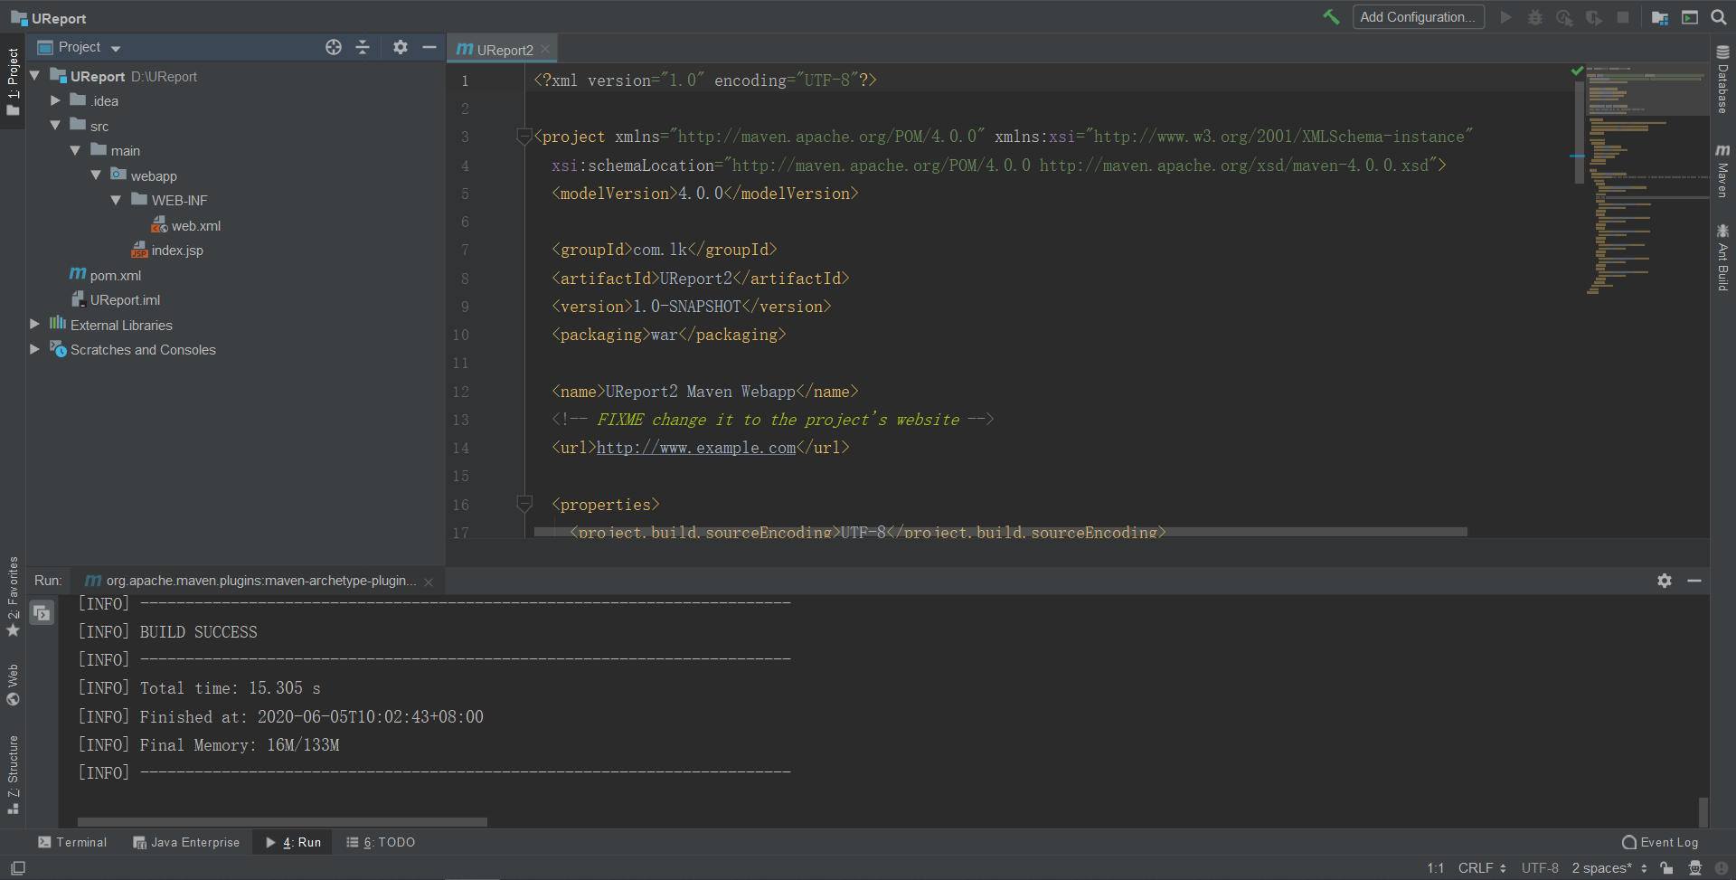Rerun the Maven build with the rerun icon
The width and height of the screenshot is (1736, 880).
[42, 612]
